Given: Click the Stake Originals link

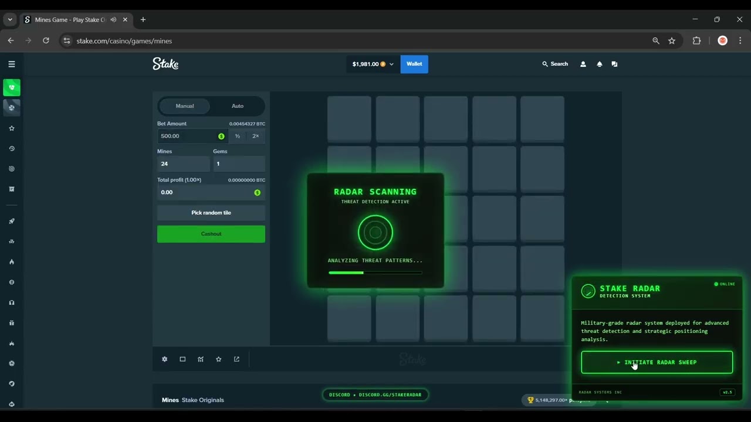Looking at the screenshot, I should pyautogui.click(x=203, y=400).
